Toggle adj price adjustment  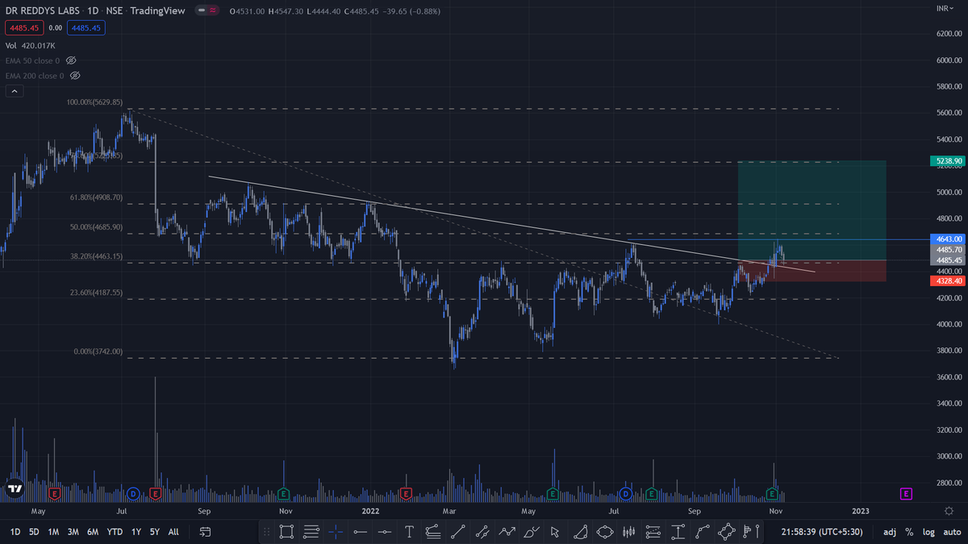point(889,532)
